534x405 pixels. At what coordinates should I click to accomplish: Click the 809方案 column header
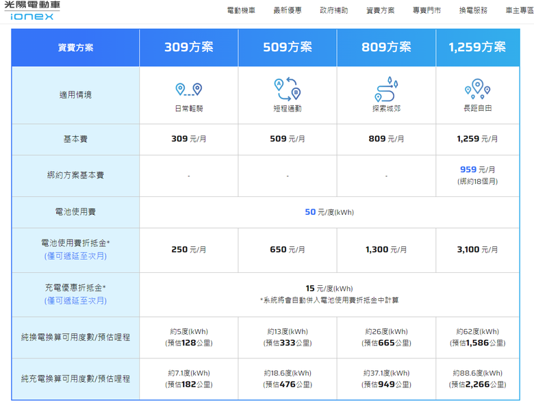[386, 47]
